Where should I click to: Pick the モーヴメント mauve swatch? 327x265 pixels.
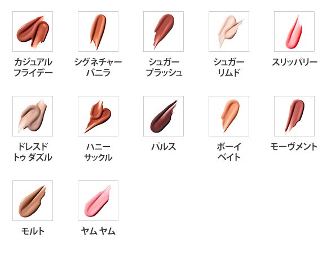pos(294,116)
